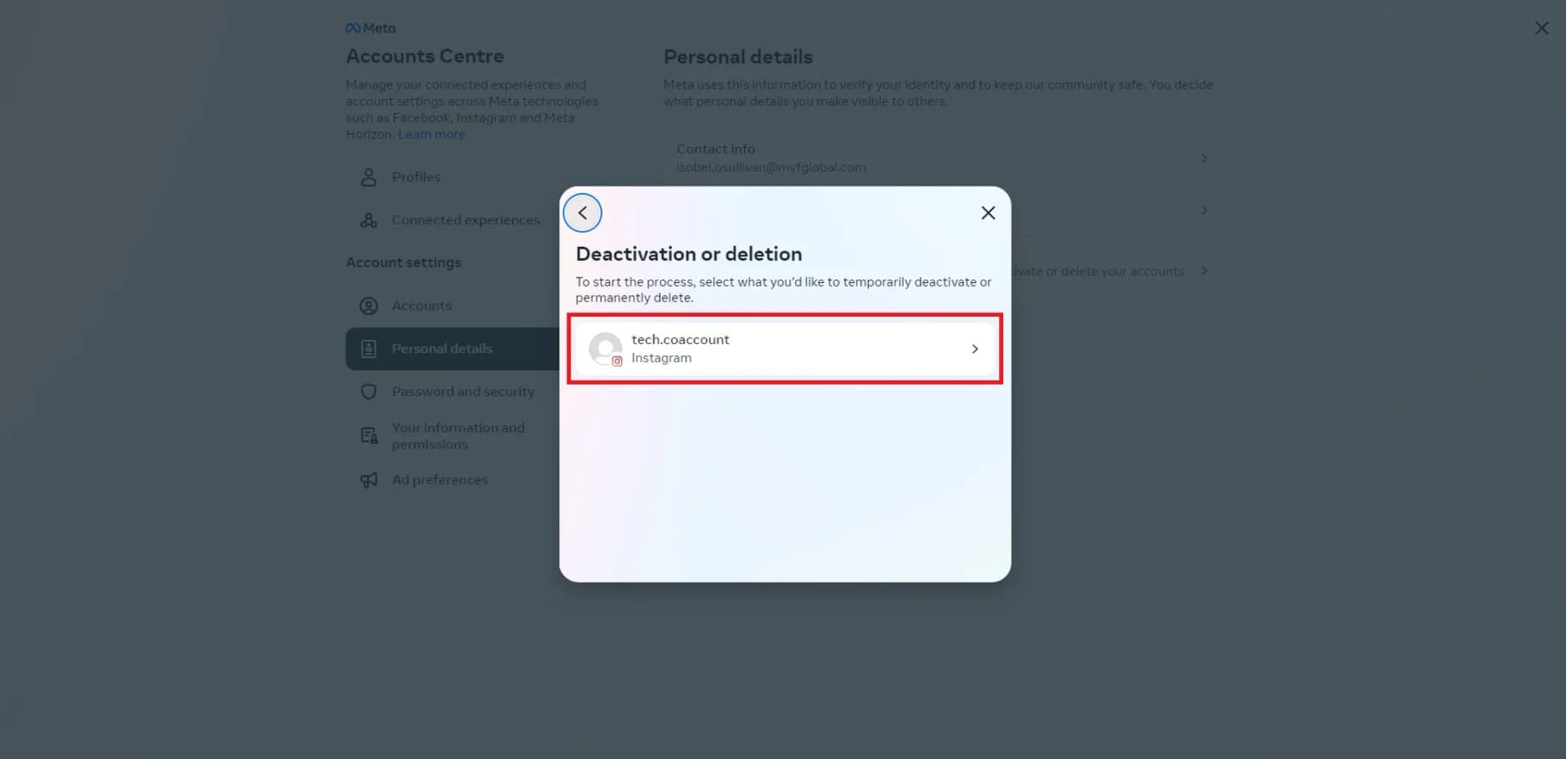Close the Deactivation or deletion dialog
The width and height of the screenshot is (1566, 759).
(x=988, y=213)
